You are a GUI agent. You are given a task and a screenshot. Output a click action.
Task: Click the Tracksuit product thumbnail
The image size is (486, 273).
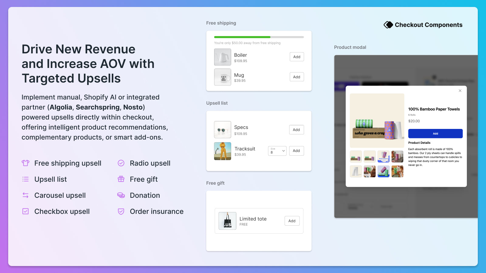coord(223,151)
